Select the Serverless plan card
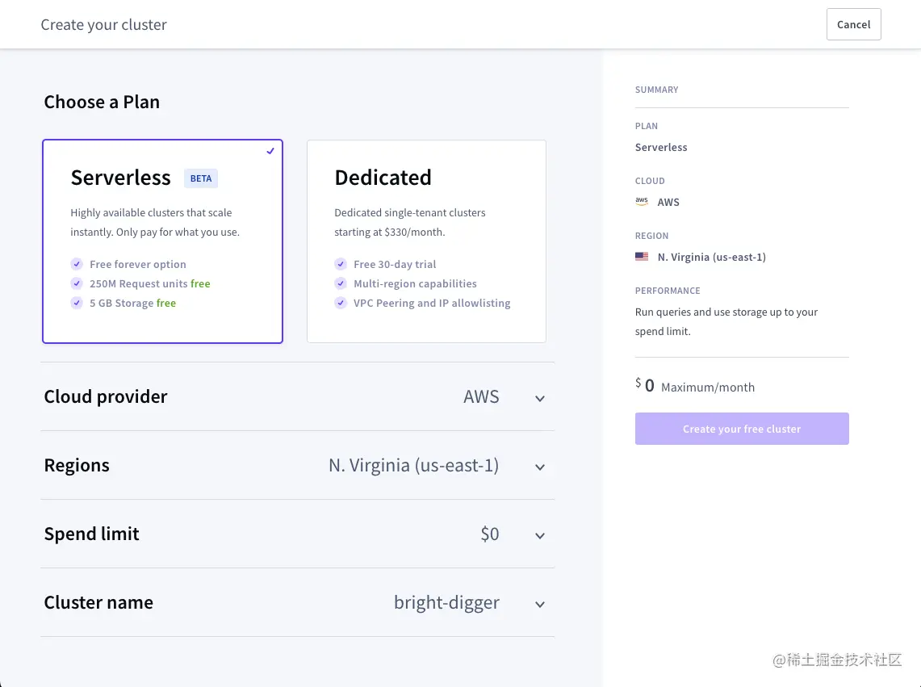921x687 pixels. 162,241
